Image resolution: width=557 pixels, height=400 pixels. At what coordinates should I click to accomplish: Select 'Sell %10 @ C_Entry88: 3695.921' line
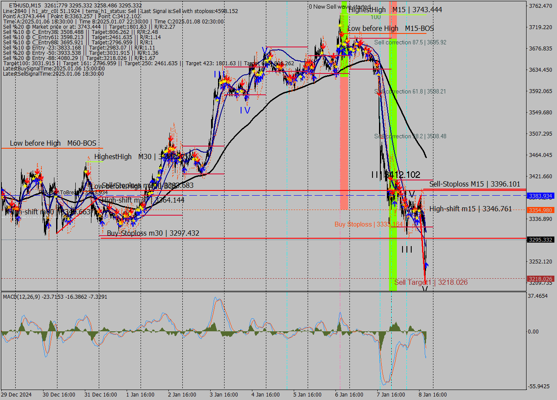[78, 43]
